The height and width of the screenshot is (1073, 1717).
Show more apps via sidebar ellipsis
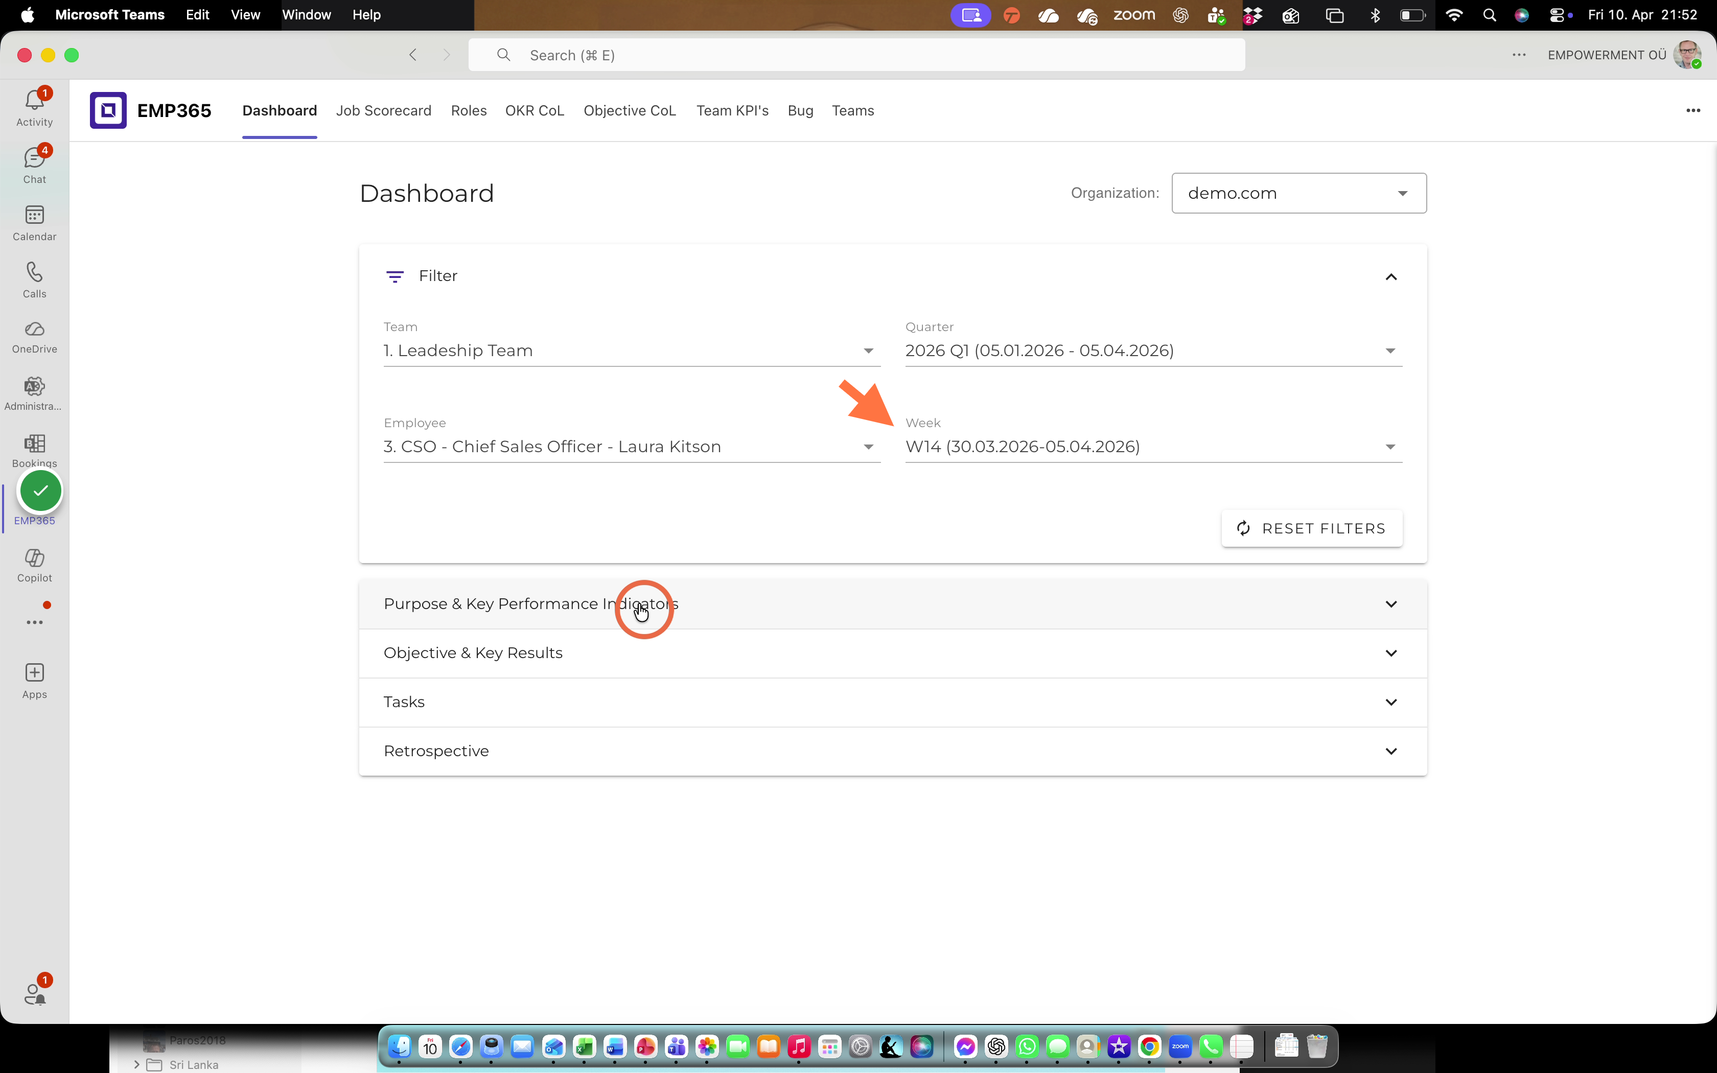(34, 622)
